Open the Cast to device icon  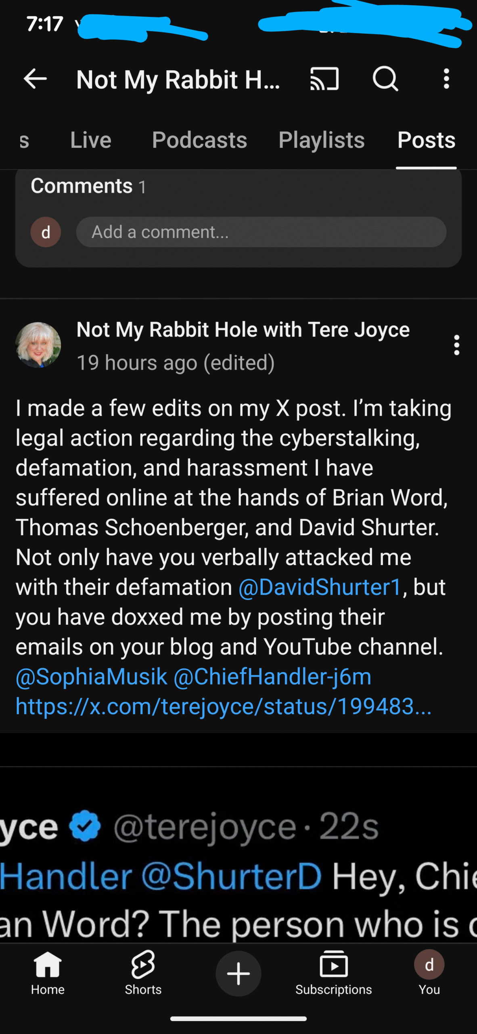click(324, 79)
